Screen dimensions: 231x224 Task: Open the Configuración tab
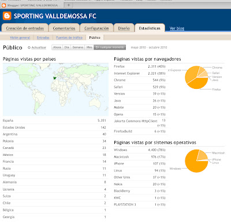96,28
